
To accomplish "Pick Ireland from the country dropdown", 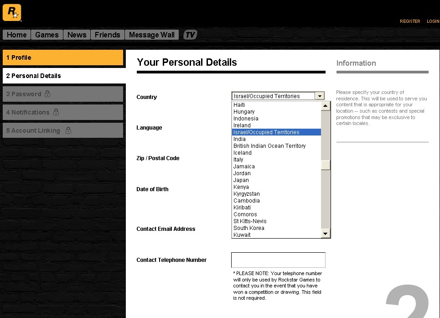I will pyautogui.click(x=242, y=125).
